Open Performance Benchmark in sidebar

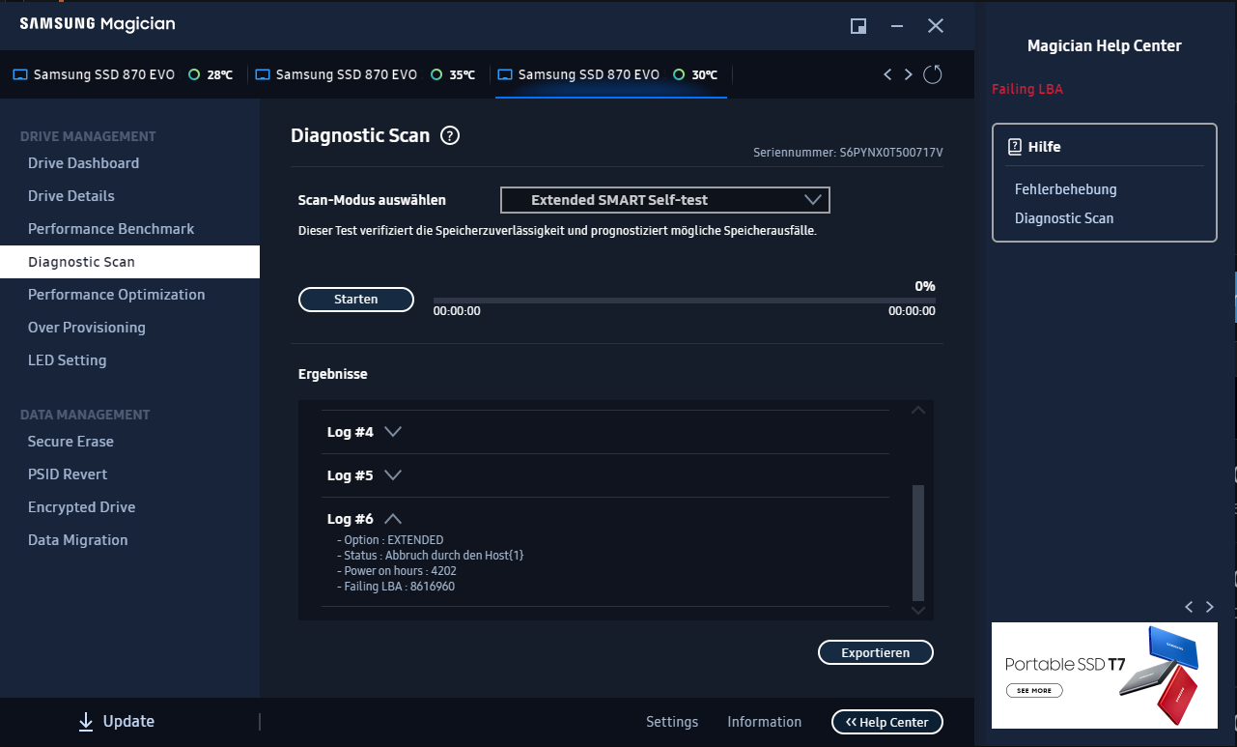(x=111, y=229)
